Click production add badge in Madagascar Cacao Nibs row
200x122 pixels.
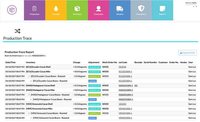(94, 90)
